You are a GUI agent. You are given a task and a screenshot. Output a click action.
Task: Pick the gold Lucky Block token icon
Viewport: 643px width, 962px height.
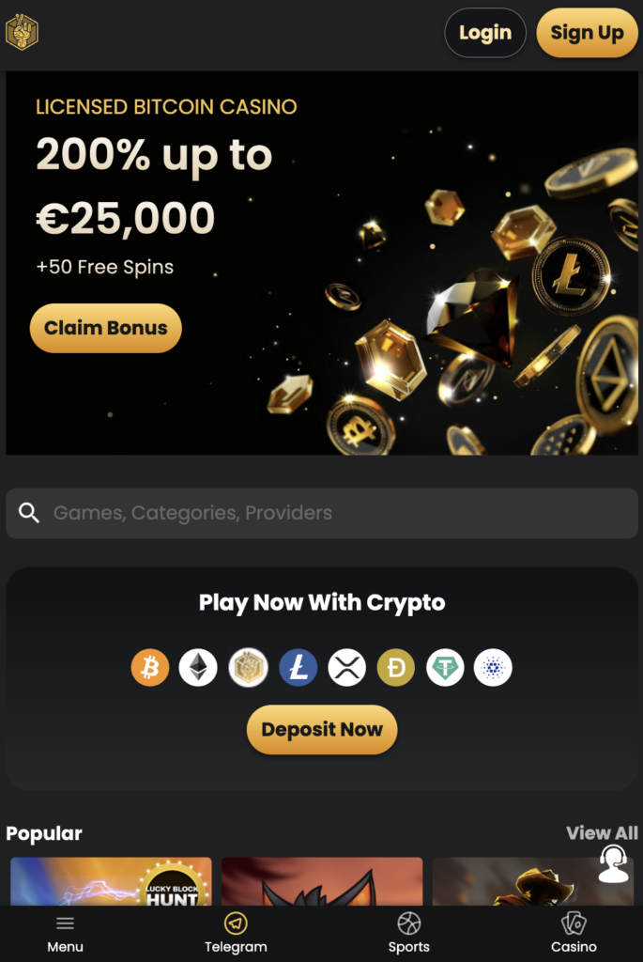coord(249,668)
